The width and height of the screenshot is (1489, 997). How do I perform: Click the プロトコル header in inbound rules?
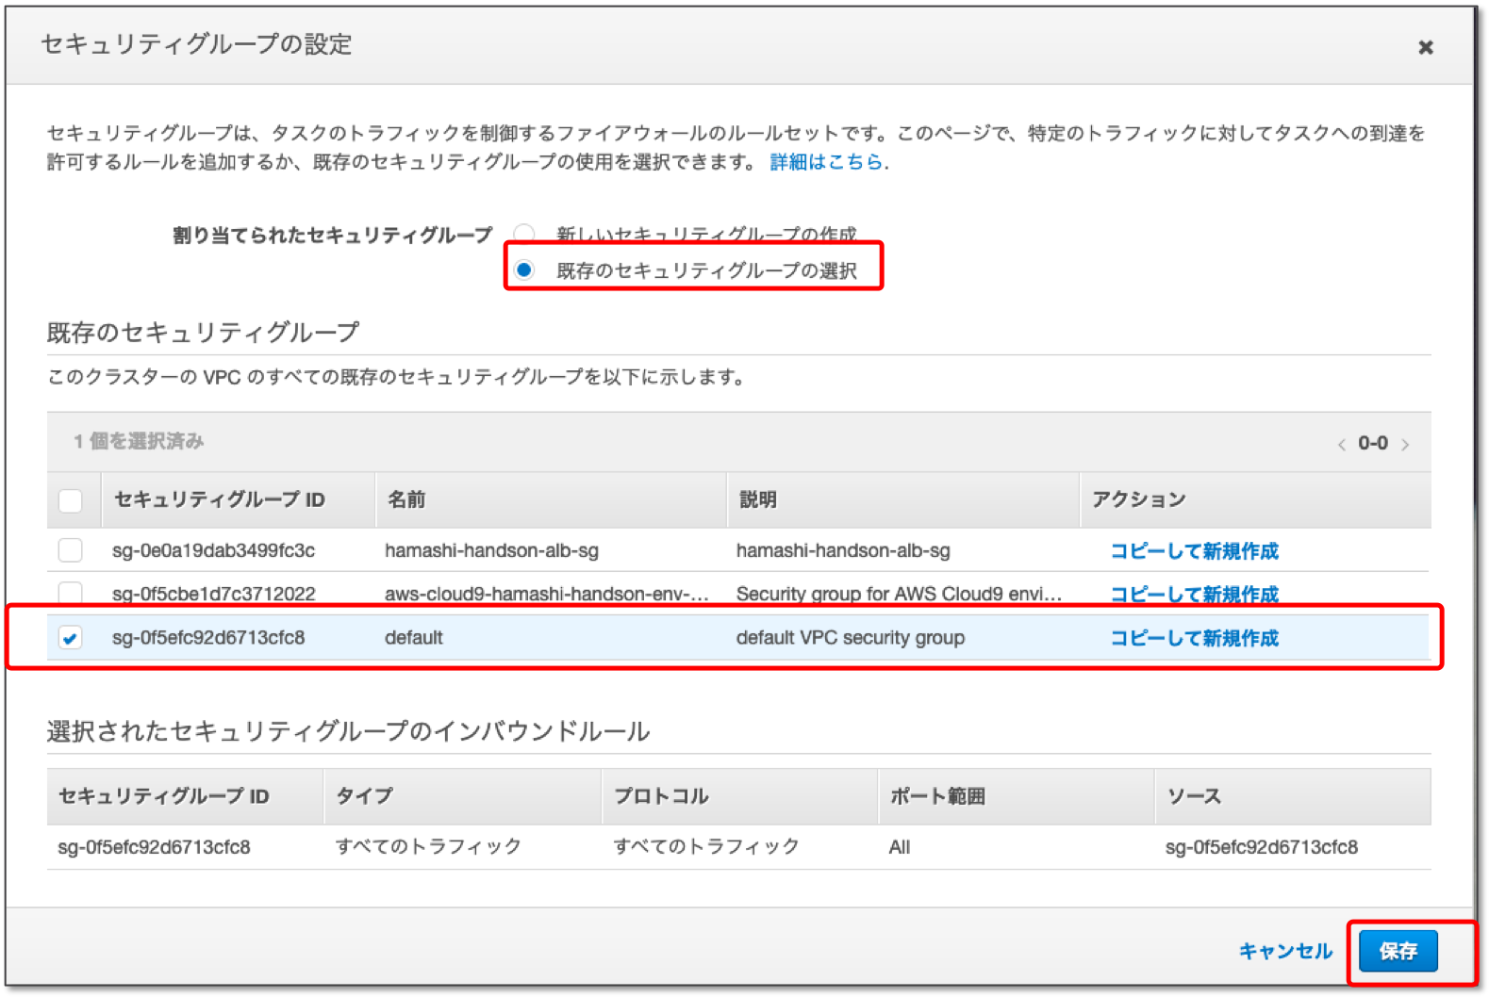660,796
